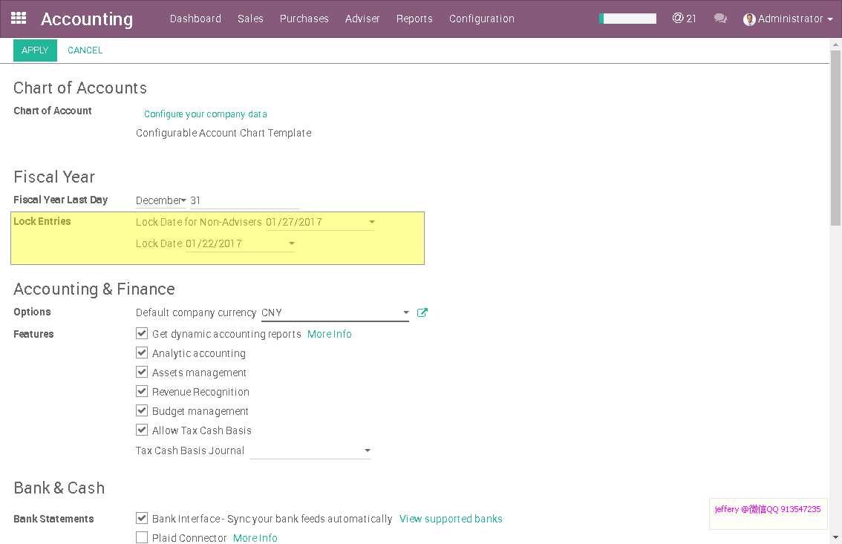The image size is (842, 544).
Task: Open the Purchases menu
Action: pyautogui.click(x=304, y=19)
